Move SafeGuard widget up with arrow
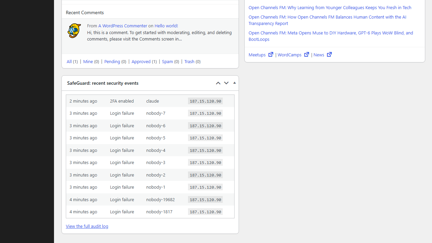The width and height of the screenshot is (432, 243). pyautogui.click(x=218, y=83)
